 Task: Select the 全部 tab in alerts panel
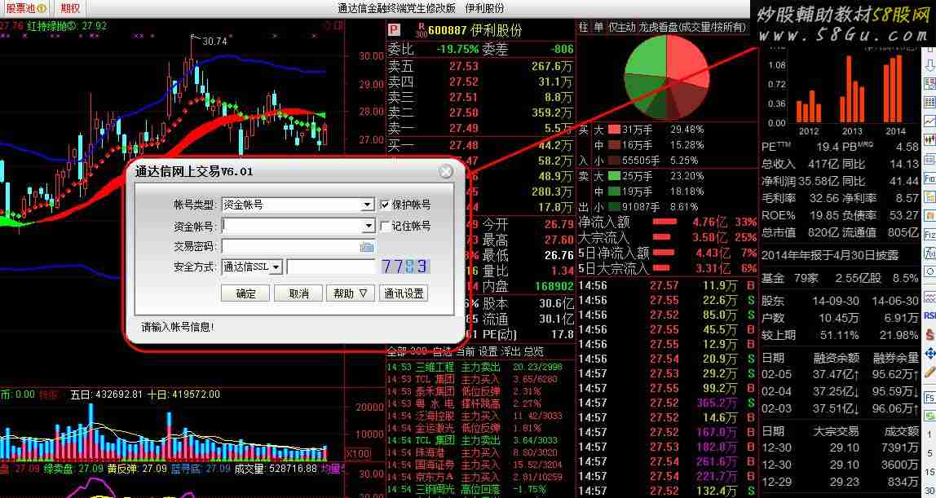coord(396,351)
